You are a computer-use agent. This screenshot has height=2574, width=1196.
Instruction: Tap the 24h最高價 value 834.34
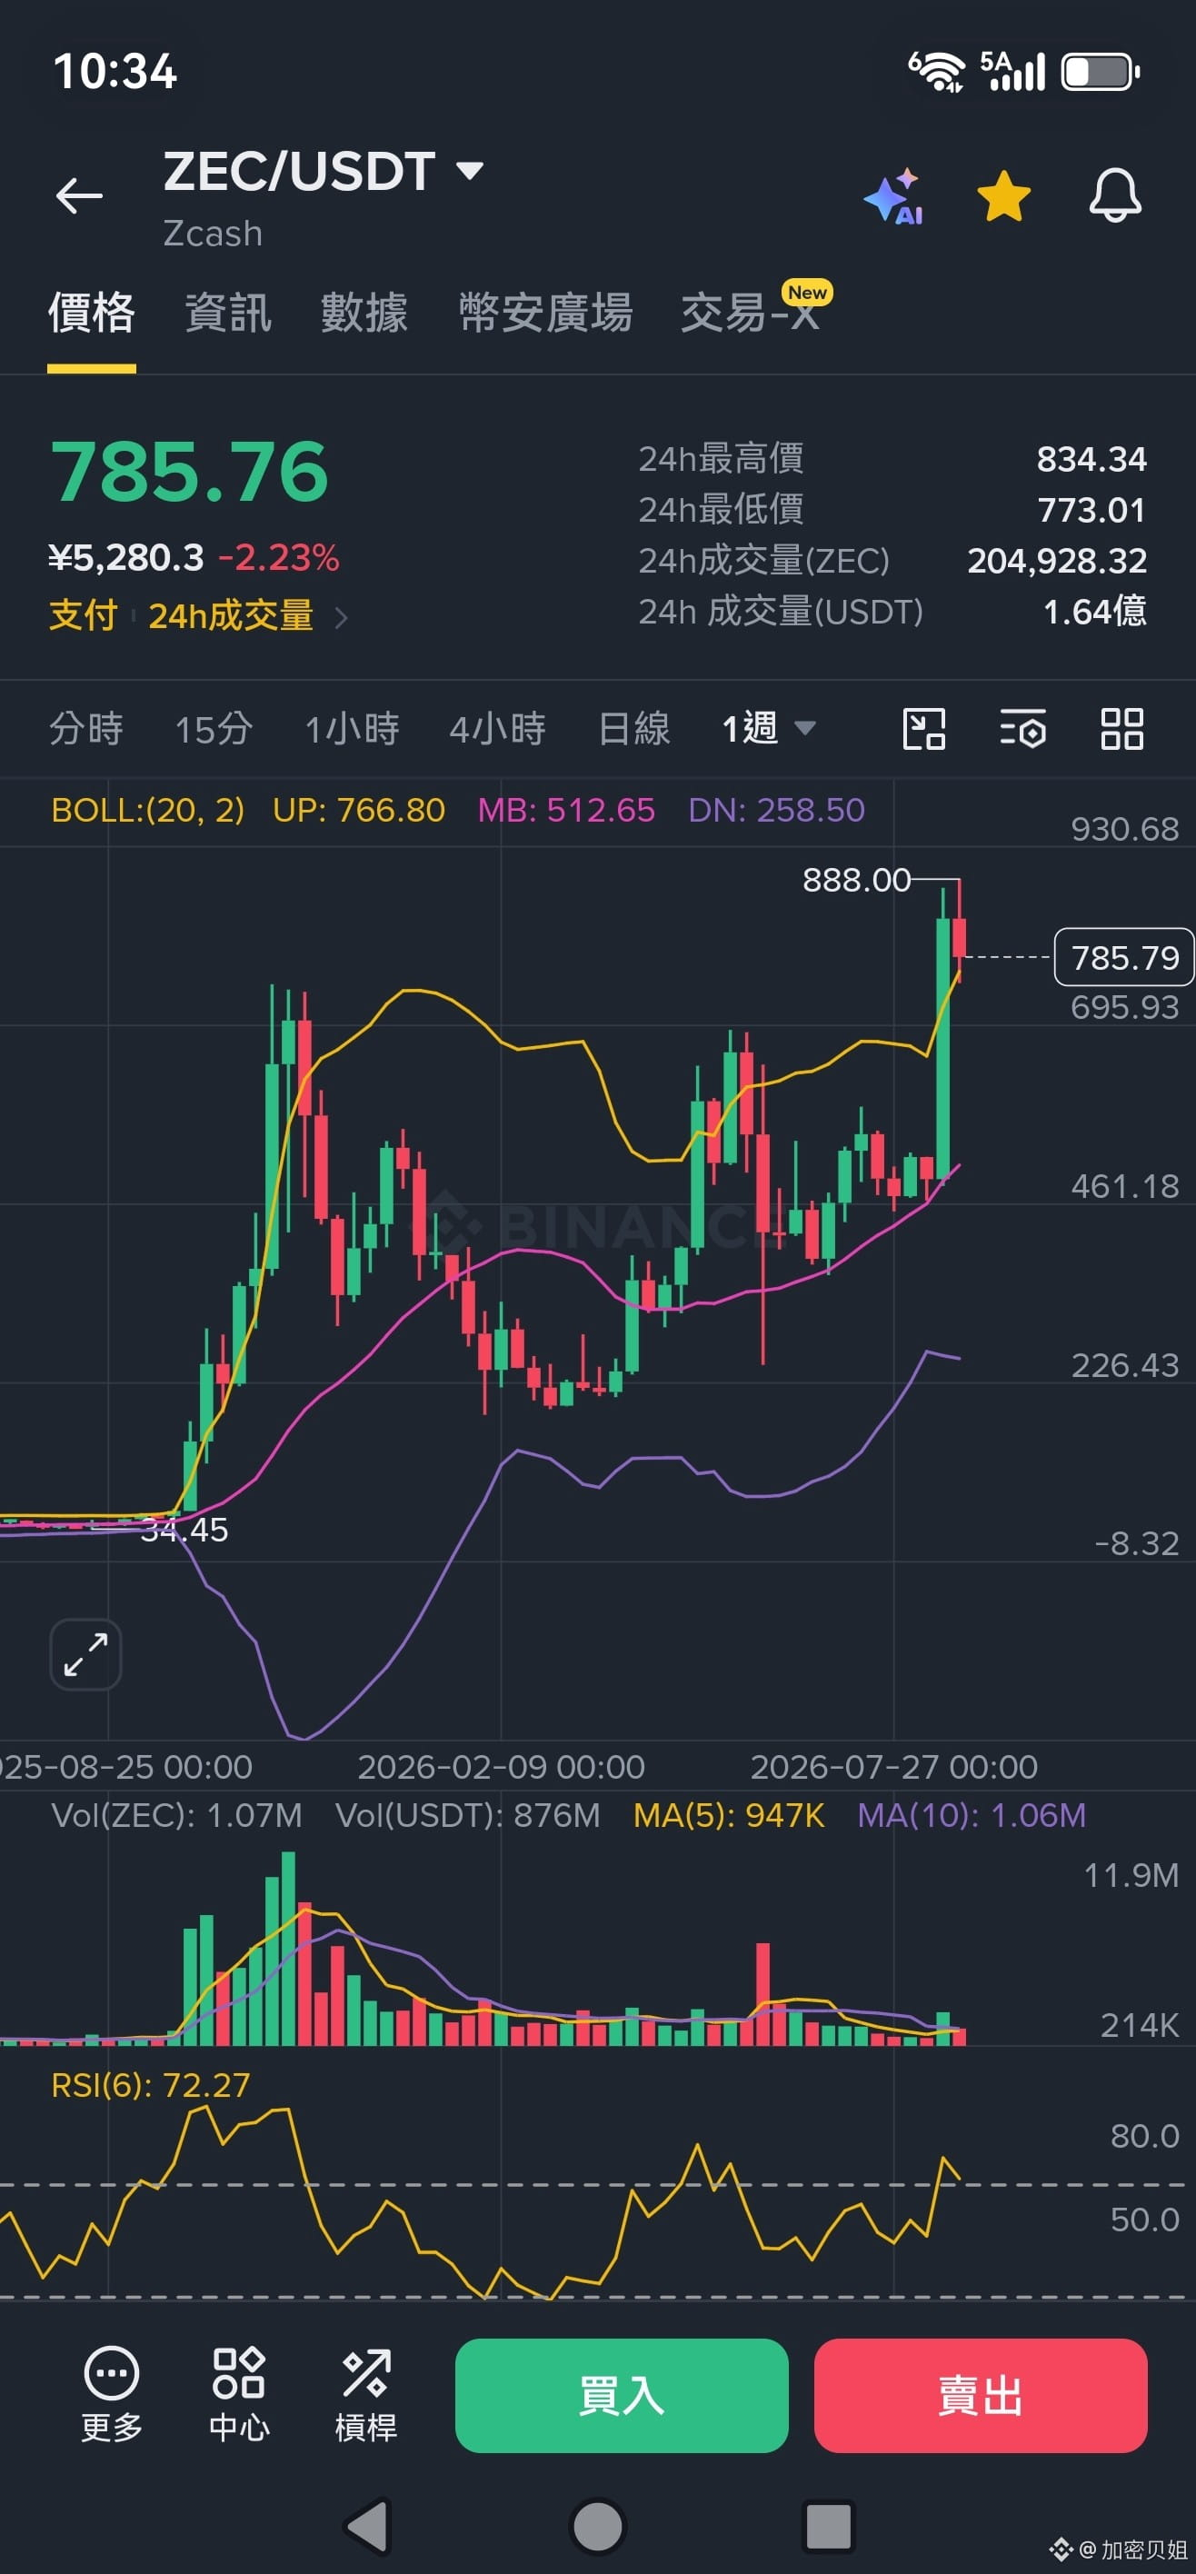(1091, 459)
